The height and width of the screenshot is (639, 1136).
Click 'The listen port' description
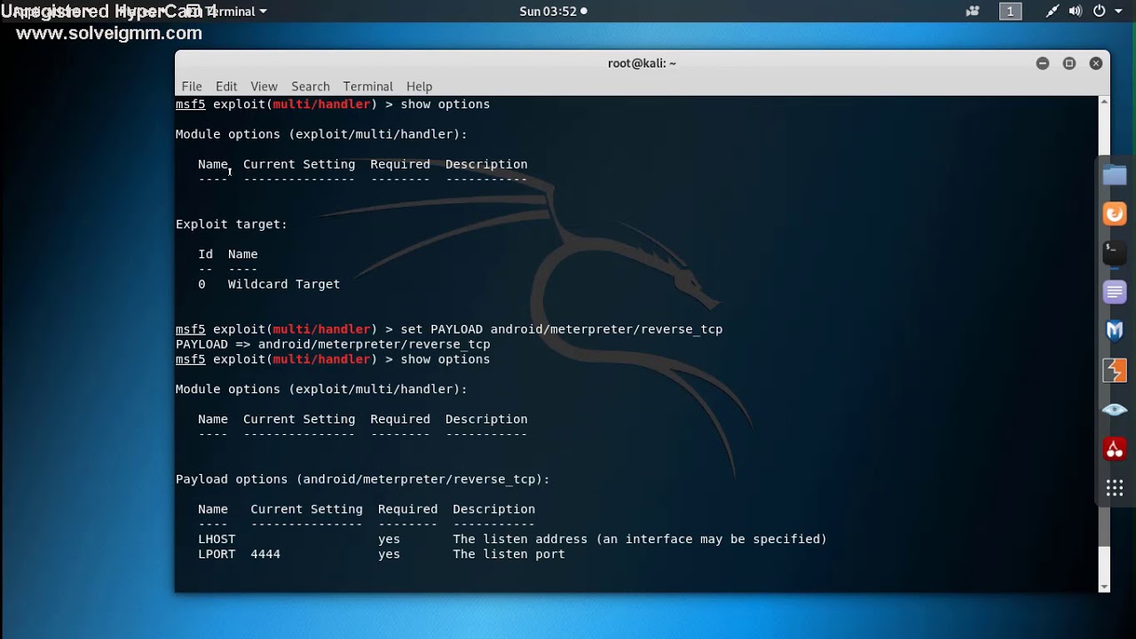[509, 554]
